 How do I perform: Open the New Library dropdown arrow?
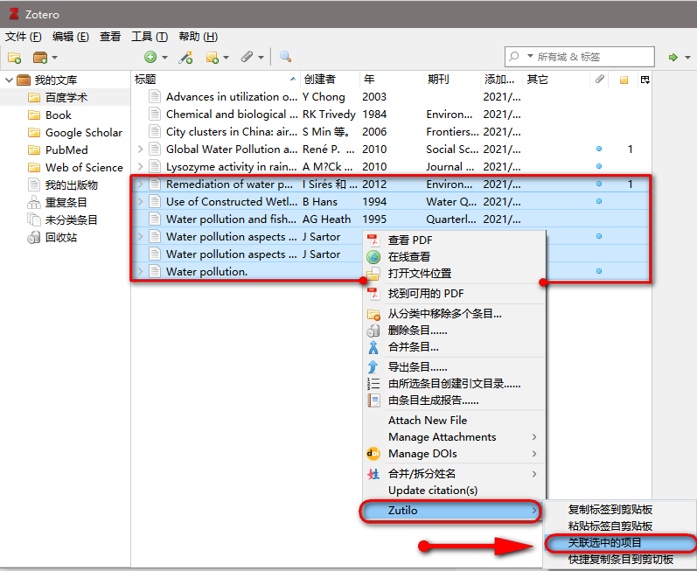pyautogui.click(x=55, y=58)
